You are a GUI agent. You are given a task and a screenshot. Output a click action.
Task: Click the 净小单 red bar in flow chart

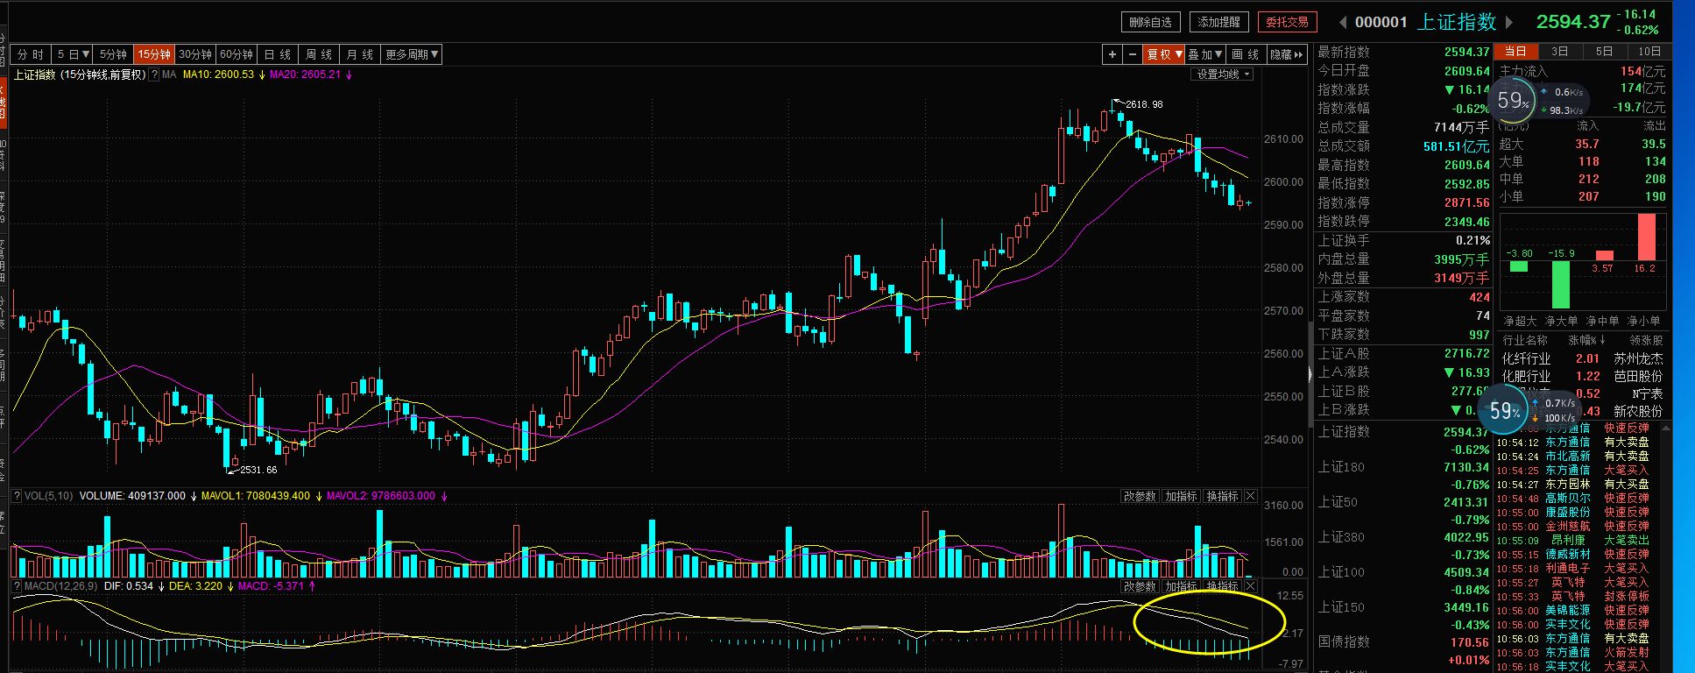(1646, 237)
